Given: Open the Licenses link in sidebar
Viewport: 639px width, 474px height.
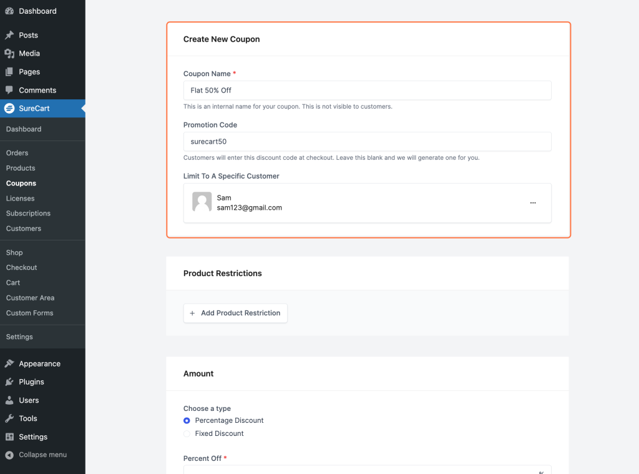Looking at the screenshot, I should [x=20, y=199].
